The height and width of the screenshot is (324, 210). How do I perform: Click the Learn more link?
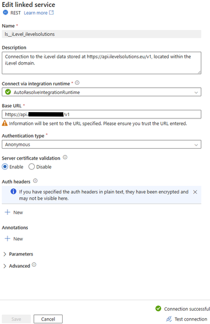coord(36,13)
